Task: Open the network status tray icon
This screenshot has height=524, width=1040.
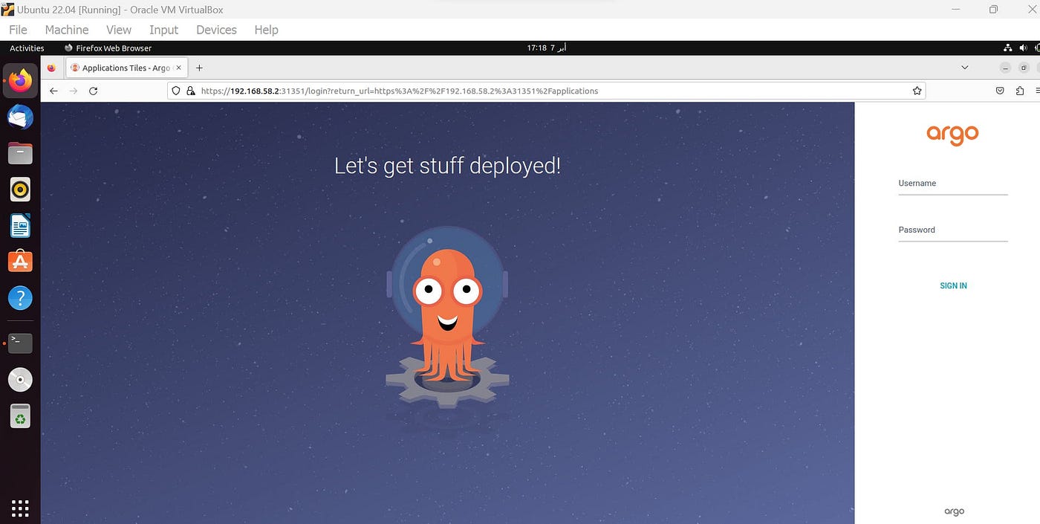Action: [x=1007, y=48]
